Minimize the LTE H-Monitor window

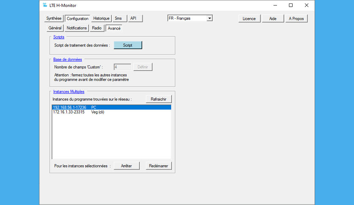(x=275, y=5)
